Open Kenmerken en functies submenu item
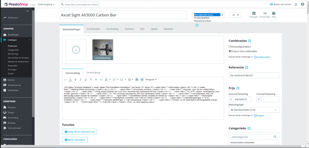 tap(18, 58)
